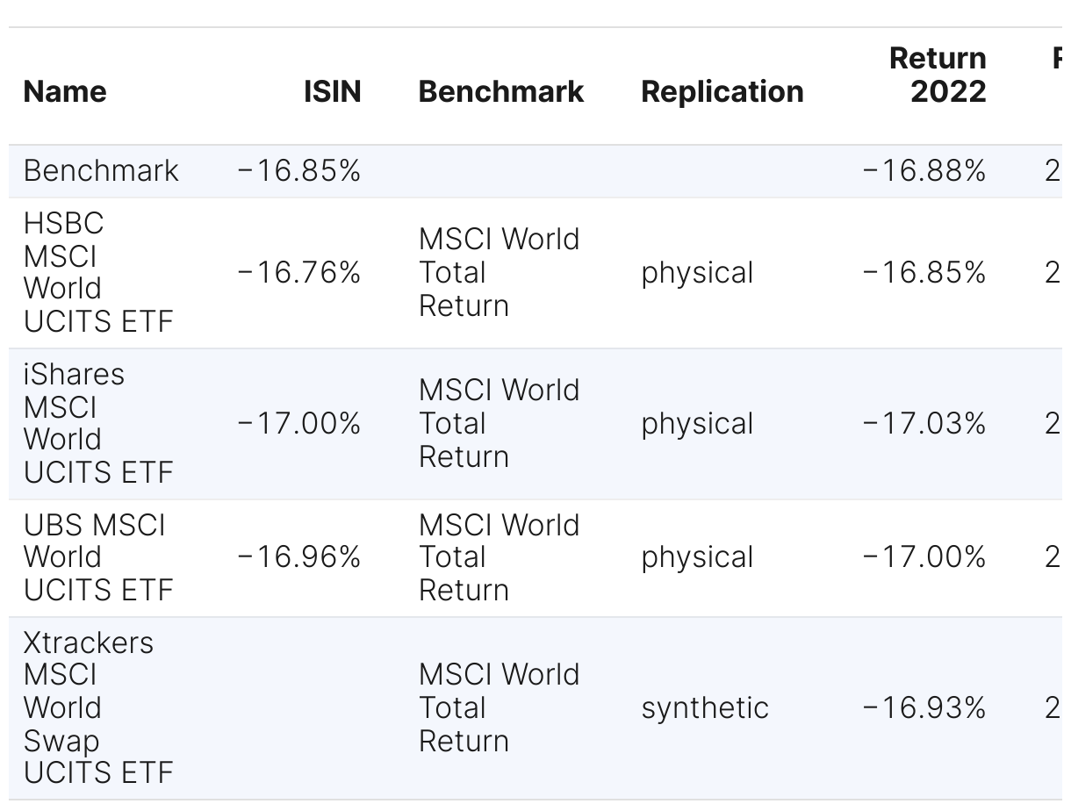Sort by the Benchmark column header

tap(501, 91)
